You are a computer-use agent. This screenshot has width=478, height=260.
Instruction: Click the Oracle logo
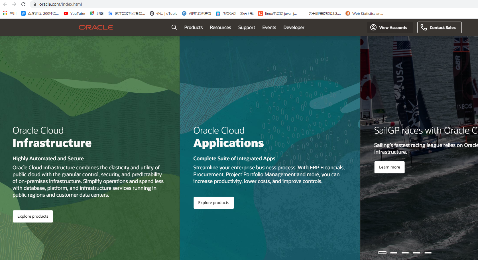[96, 27]
